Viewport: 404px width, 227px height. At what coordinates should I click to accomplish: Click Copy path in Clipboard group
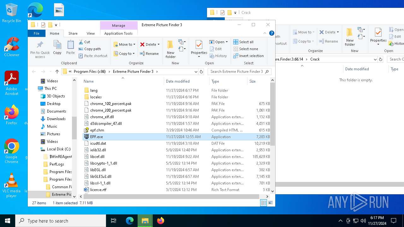pyautogui.click(x=90, y=49)
